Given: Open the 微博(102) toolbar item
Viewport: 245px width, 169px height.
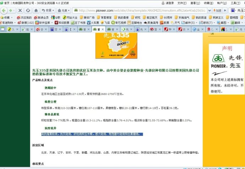Looking at the screenshot, I should click(26, 23).
